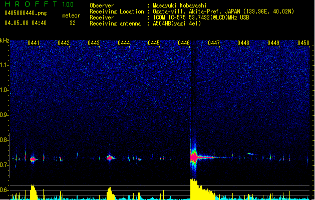Screen dimensions: 315x200
Task: Click the 0443 time axis label
Action: coord(94,43)
